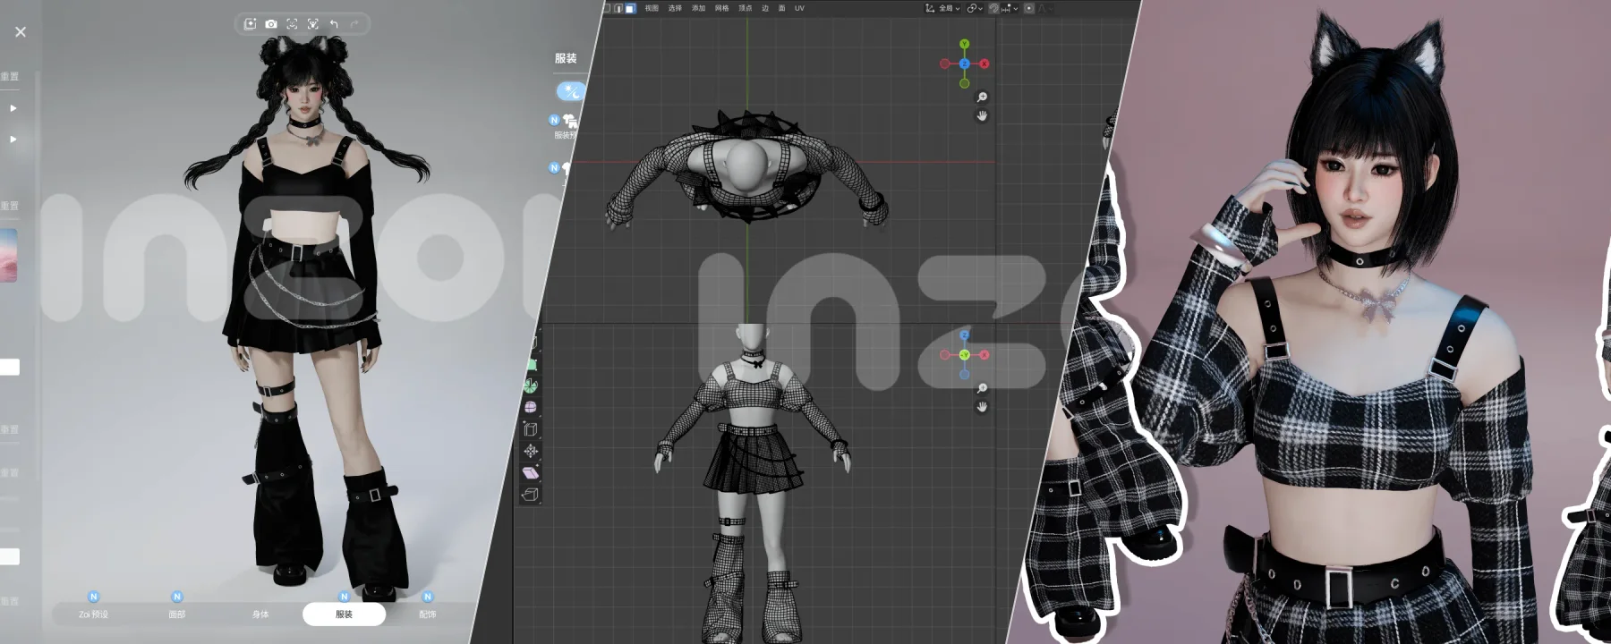Click the camera screenshot icon
Screen dimensions: 1611x644
click(271, 24)
